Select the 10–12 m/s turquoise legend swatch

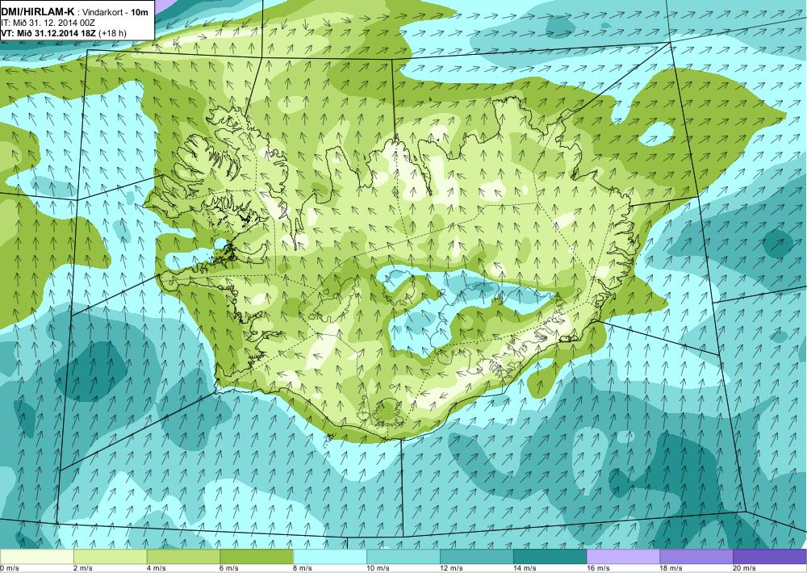click(403, 557)
